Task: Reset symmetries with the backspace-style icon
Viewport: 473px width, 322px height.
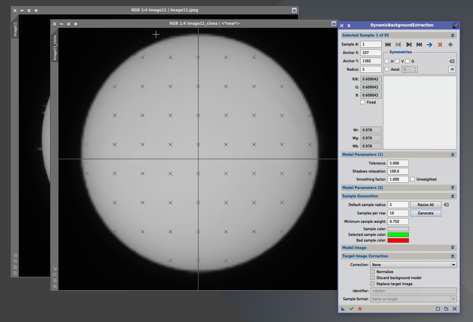Action: pyautogui.click(x=452, y=61)
